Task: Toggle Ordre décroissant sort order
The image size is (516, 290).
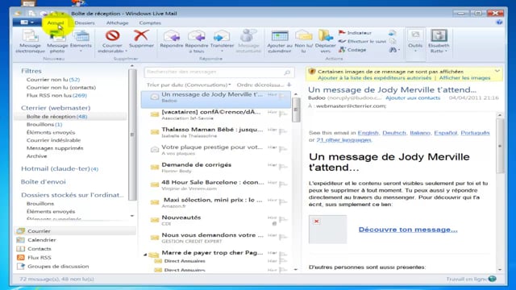Action: pyautogui.click(x=264, y=85)
